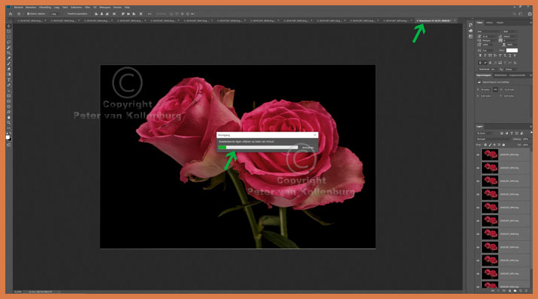Viewport: 538px width, 299px height.
Task: Click the green progress bar in Voortgang
Action: tap(258, 147)
